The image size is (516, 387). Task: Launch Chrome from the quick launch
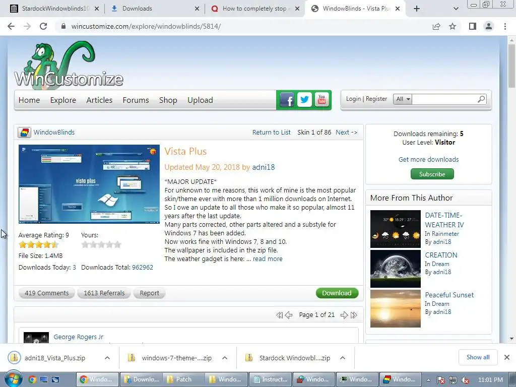32,379
